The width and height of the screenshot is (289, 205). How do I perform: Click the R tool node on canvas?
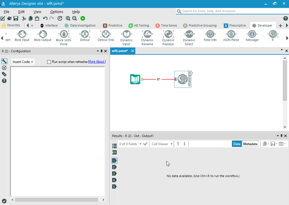(x=182, y=79)
